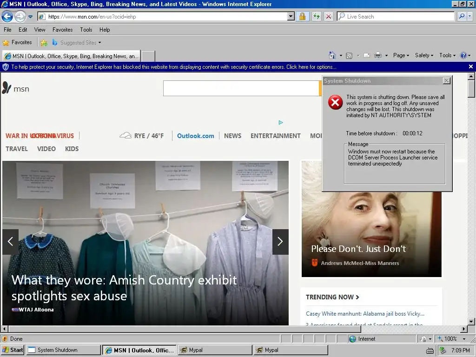The height and width of the screenshot is (357, 476).
Task: Open the Amish Country exhibit headline
Action: 124,287
